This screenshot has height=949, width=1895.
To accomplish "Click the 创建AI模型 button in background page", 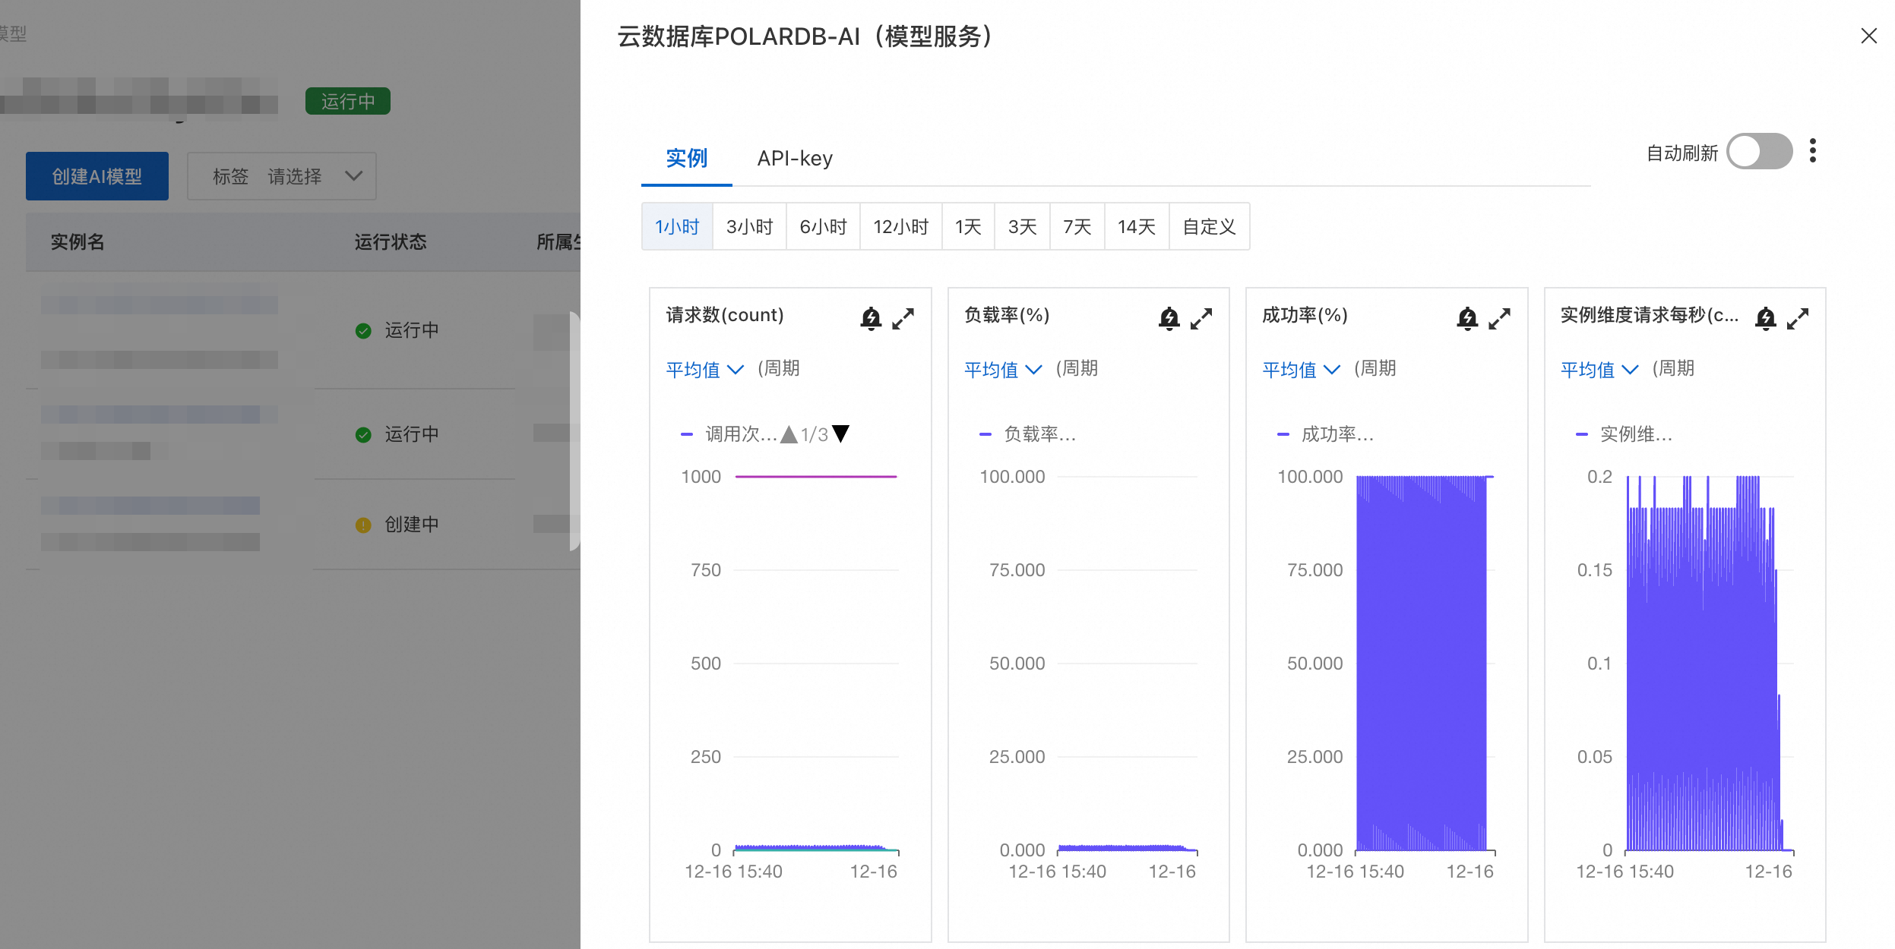I will [x=97, y=176].
